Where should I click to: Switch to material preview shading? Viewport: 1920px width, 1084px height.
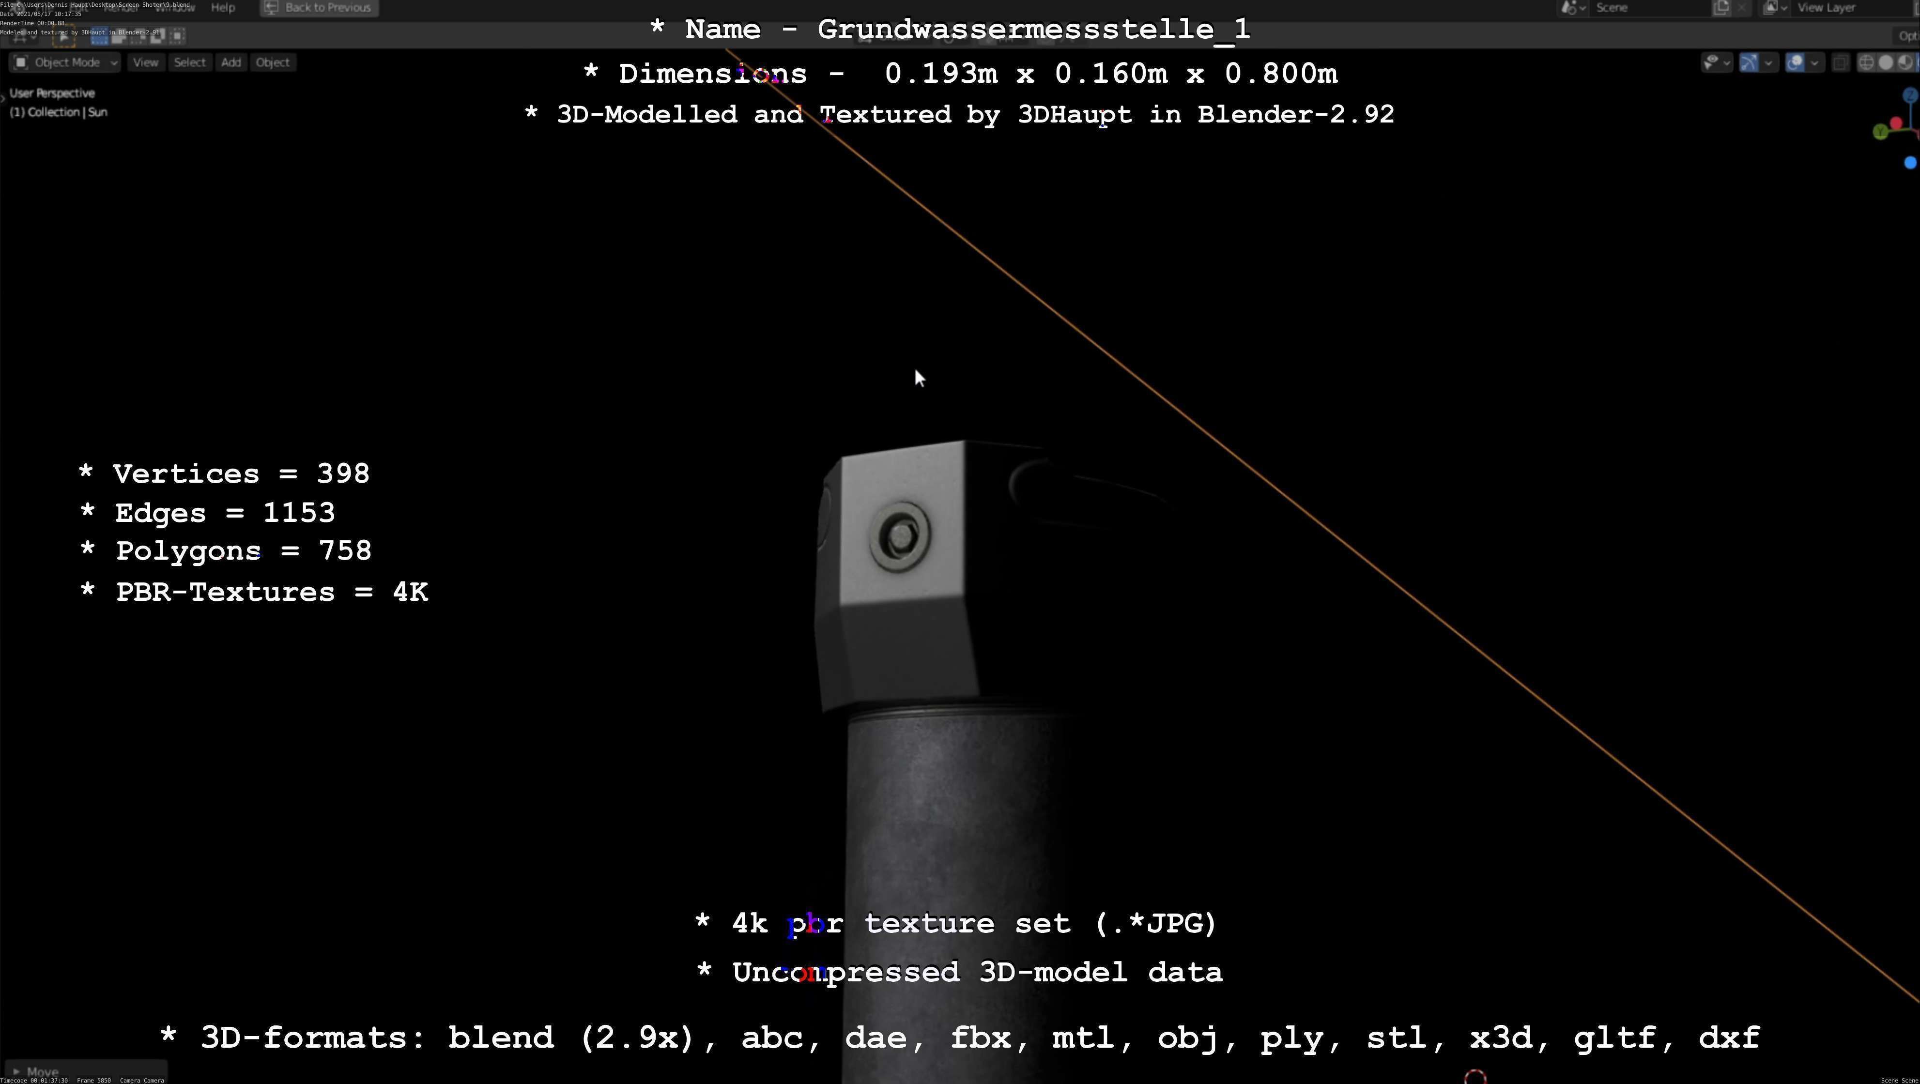[x=1905, y=62]
